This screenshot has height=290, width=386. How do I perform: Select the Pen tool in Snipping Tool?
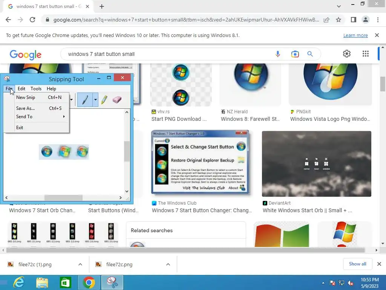pyautogui.click(x=85, y=100)
